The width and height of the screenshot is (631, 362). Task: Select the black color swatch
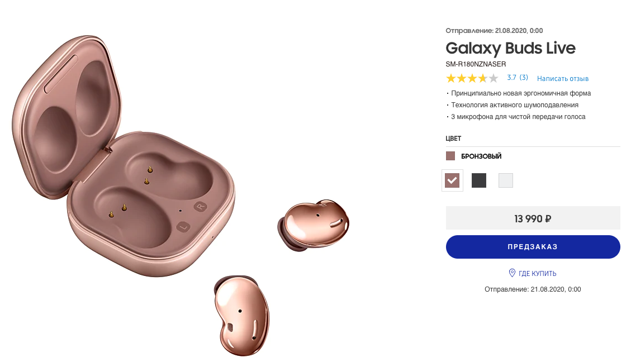(x=479, y=180)
